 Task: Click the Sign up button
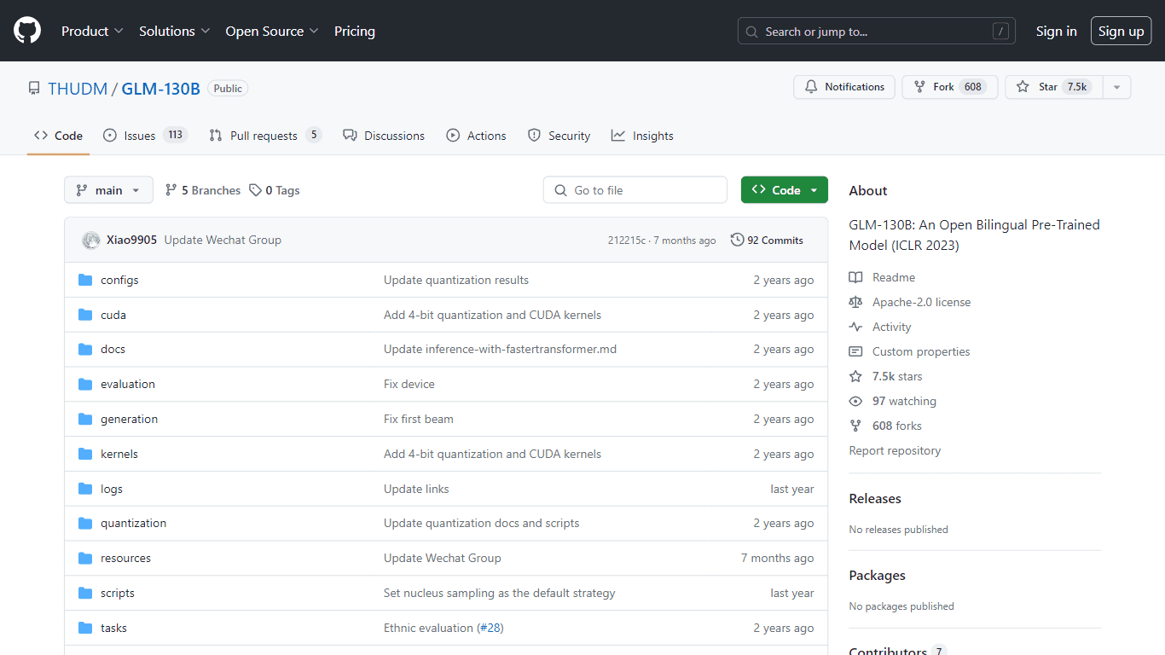coord(1121,32)
